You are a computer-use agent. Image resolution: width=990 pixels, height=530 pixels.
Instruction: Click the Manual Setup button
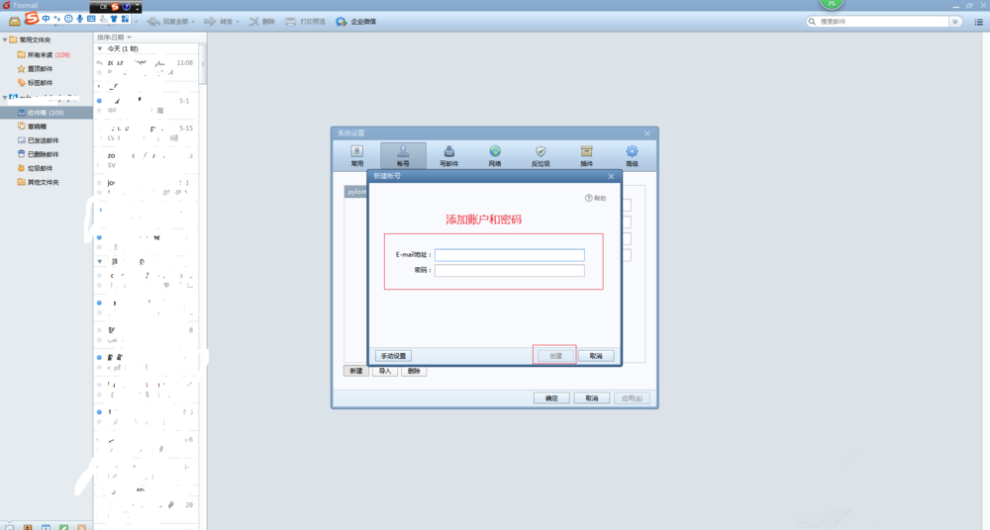coord(393,356)
